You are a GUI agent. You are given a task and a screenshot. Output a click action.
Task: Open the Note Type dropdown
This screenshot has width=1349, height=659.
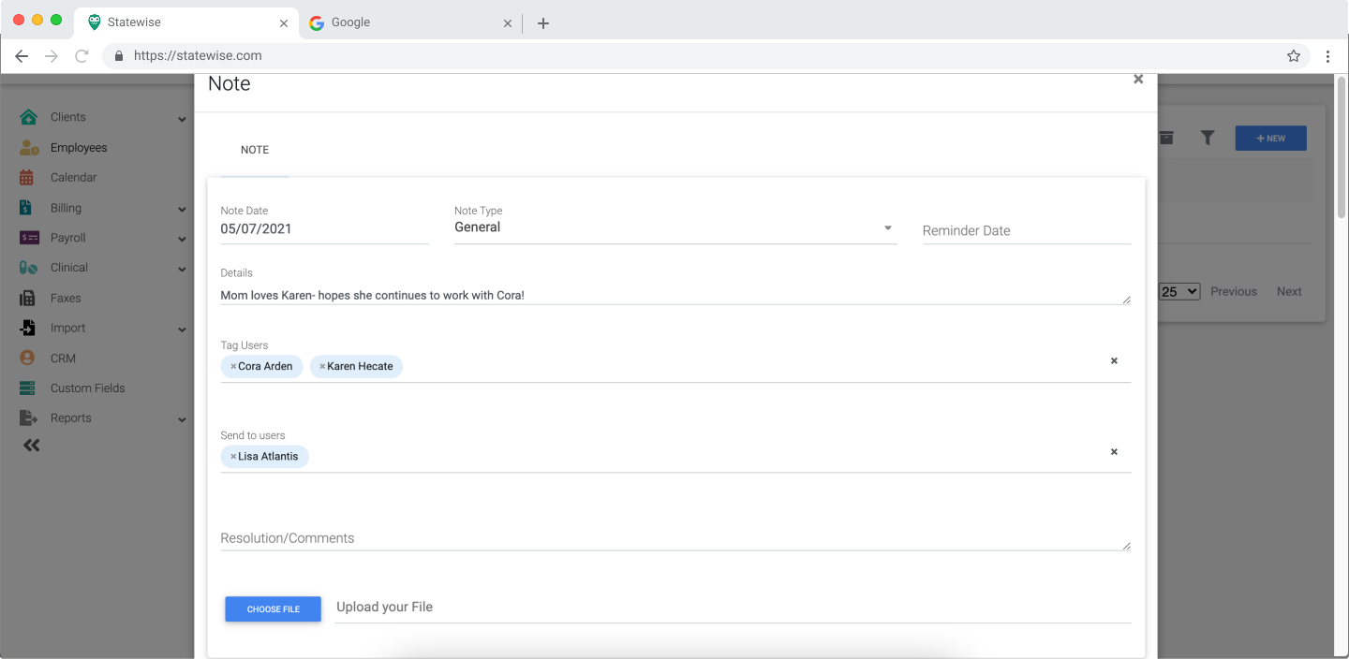(x=675, y=227)
